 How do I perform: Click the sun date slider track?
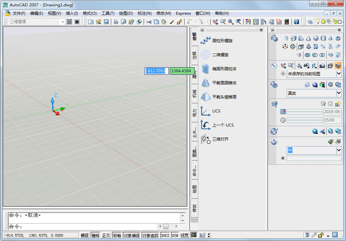pyautogui.click(x=304, y=112)
